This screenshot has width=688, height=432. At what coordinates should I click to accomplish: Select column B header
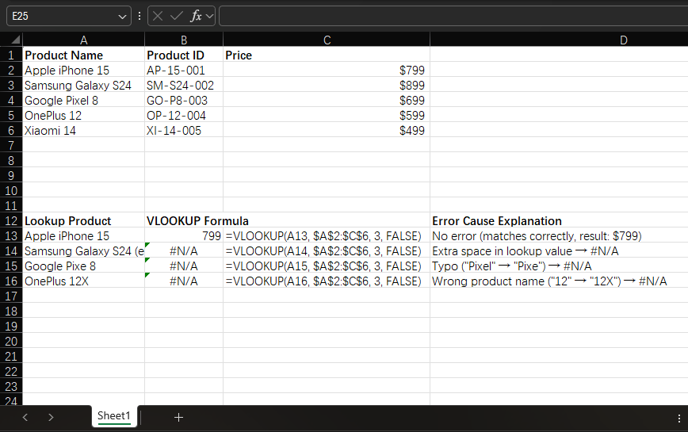(x=184, y=40)
